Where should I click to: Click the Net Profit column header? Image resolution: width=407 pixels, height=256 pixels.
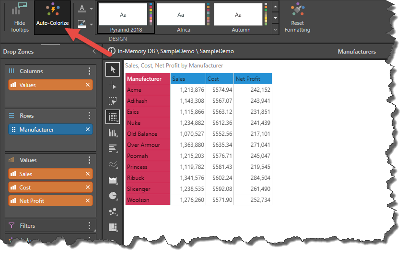(x=253, y=79)
